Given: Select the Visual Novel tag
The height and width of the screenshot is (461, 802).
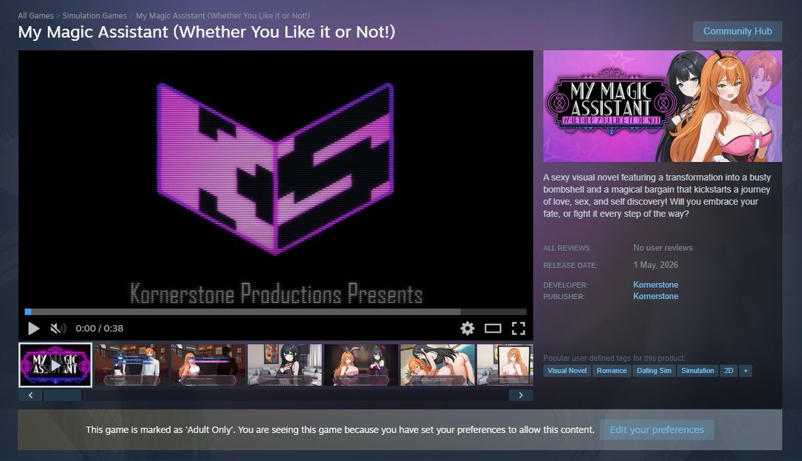Looking at the screenshot, I should (567, 371).
